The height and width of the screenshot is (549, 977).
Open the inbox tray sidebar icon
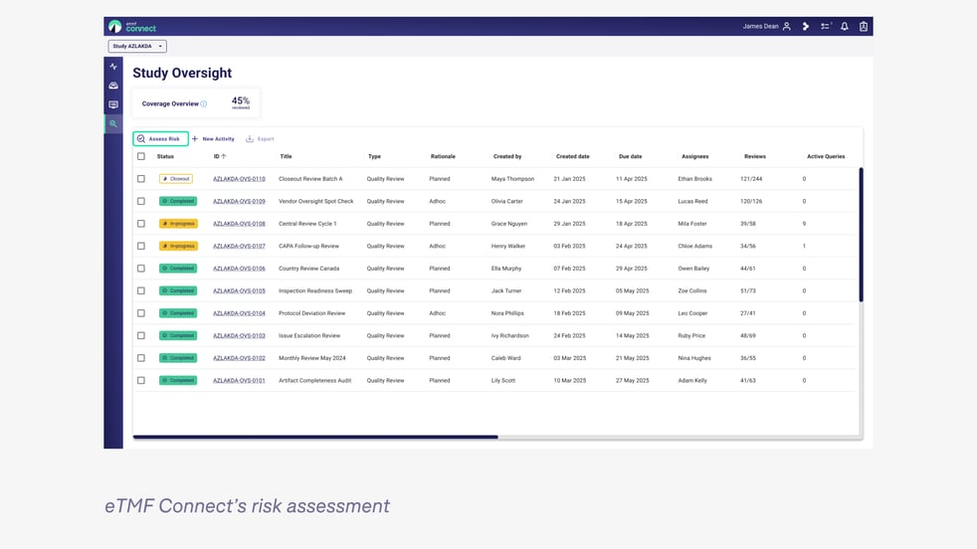pyautogui.click(x=113, y=86)
